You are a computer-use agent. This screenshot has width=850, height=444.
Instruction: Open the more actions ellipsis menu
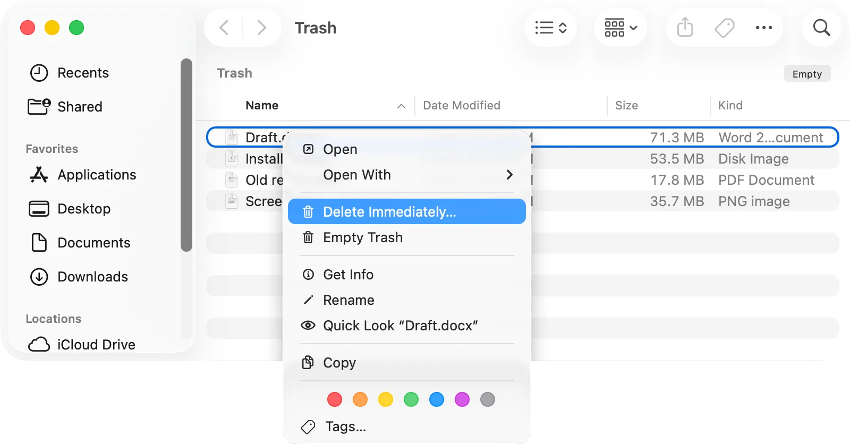pyautogui.click(x=764, y=28)
